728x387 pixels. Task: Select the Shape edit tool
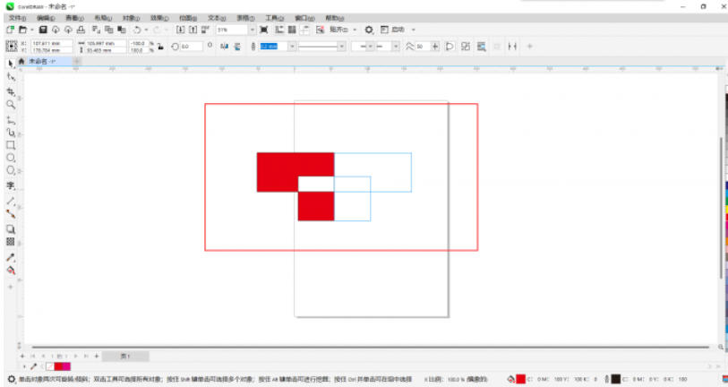11,77
